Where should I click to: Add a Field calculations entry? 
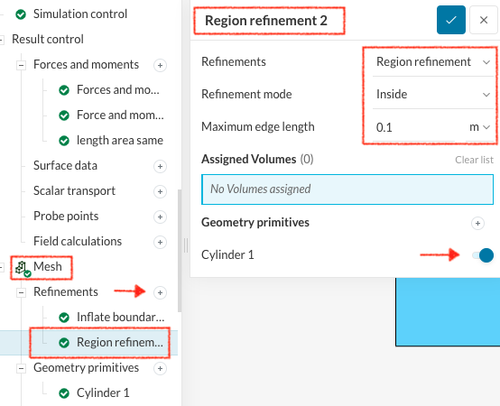click(x=160, y=242)
